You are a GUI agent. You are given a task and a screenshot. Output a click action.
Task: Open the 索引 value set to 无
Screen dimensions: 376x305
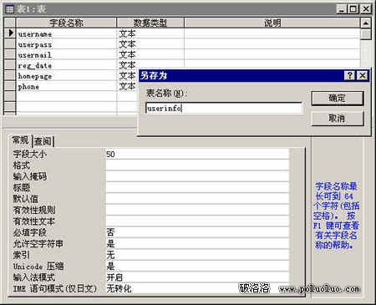tap(197, 255)
